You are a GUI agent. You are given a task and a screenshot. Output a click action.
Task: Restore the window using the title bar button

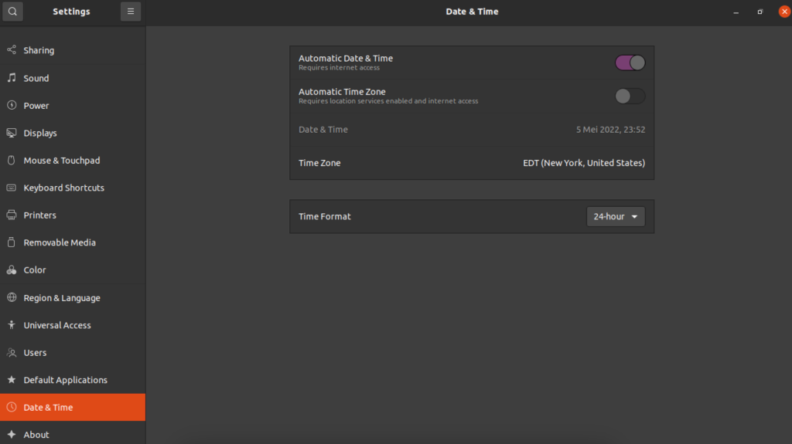click(760, 12)
